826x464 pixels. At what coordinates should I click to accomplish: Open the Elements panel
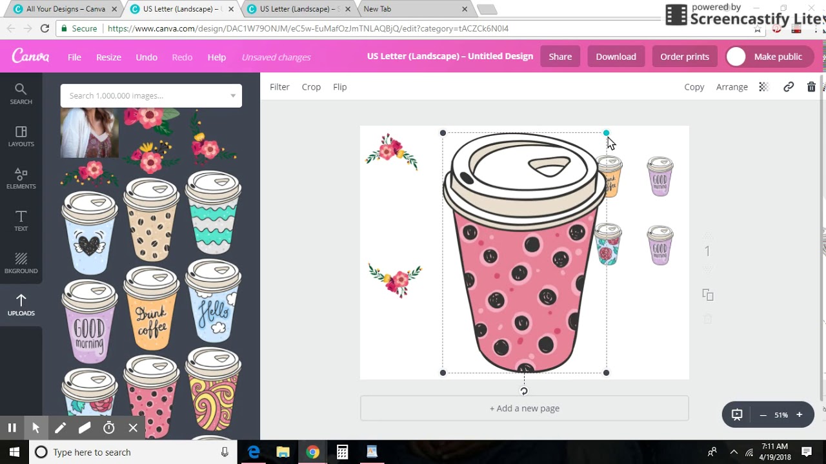(x=21, y=179)
